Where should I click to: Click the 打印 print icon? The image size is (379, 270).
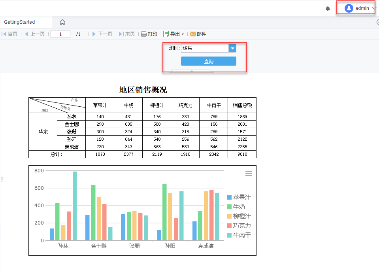click(x=143, y=34)
